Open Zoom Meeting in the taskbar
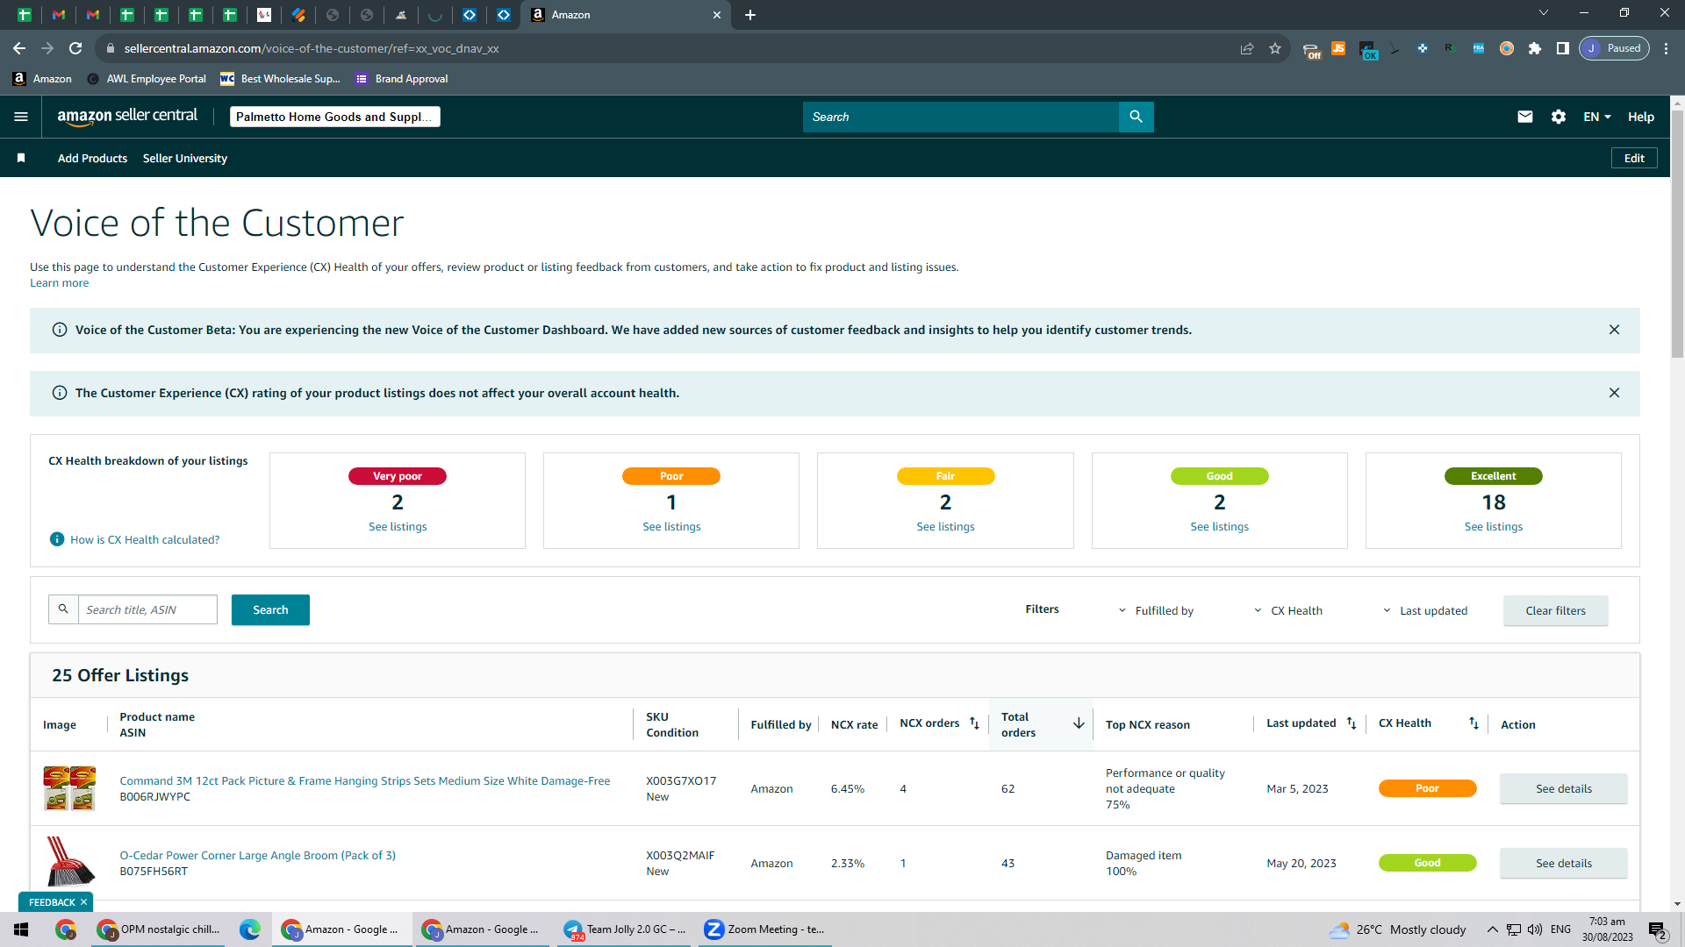 click(x=765, y=929)
